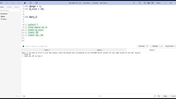Switch to the Items sidebar tab
Image resolution: width=176 pixels, height=99 pixels.
click(x=2, y=7)
